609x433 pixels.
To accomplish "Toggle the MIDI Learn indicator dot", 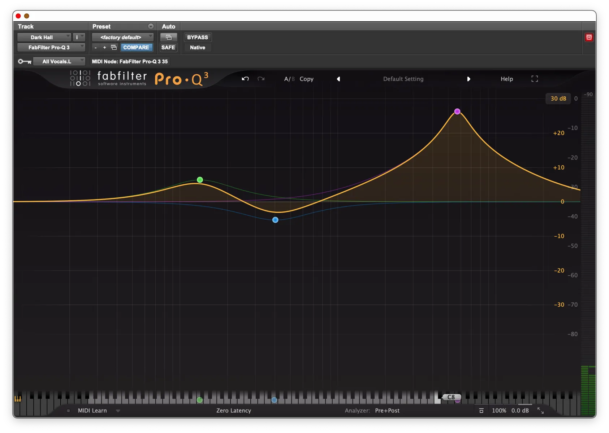I will (x=68, y=411).
